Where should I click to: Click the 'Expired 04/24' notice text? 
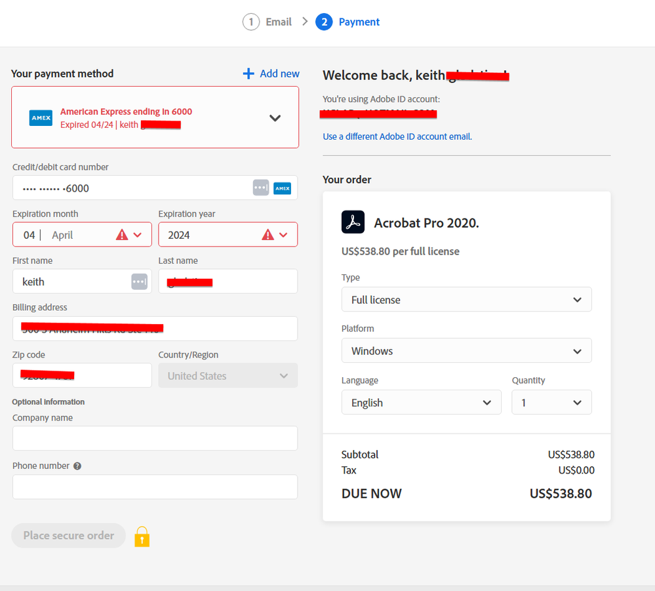[x=87, y=125]
